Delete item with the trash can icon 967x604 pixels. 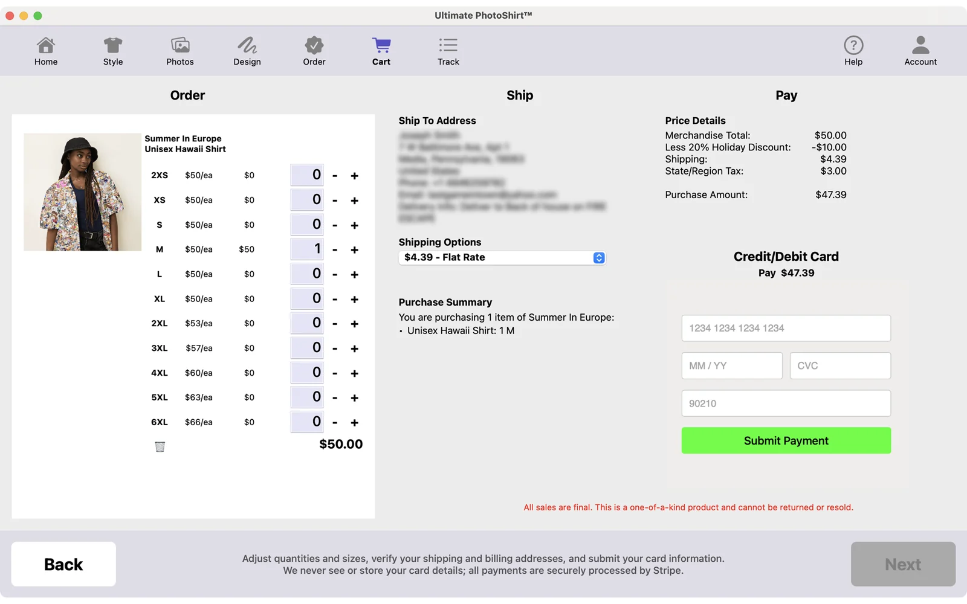point(160,447)
